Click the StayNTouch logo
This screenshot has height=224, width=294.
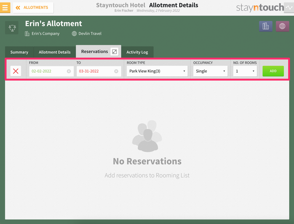260,7
